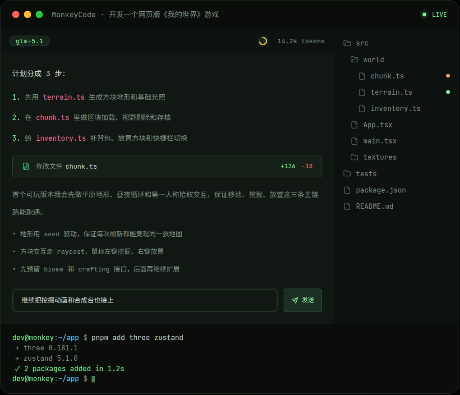Open package.json from the file tree

381,190
